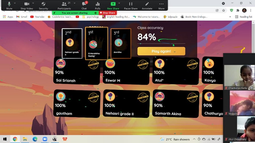
Task: Expand the video options arrow beside Stop Video
Action: [x=33, y=3]
